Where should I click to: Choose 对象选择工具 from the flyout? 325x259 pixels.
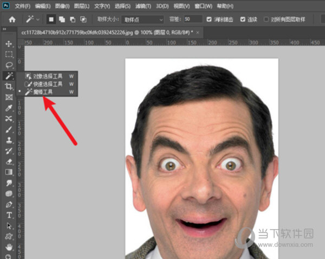pos(47,76)
